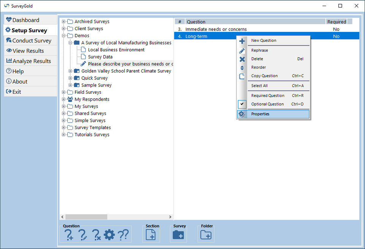Mark as Required Question in menu

click(x=273, y=96)
